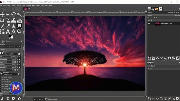The width and height of the screenshot is (180, 101).
Task: Open Tool Options tab configuration menu
Action: point(21,41)
